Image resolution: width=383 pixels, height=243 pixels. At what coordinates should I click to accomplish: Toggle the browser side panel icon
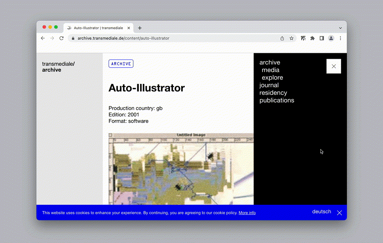coord(322,38)
